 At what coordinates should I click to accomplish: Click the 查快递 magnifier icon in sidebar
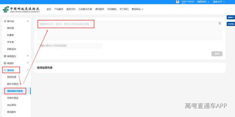pyautogui.click(x=5, y=70)
